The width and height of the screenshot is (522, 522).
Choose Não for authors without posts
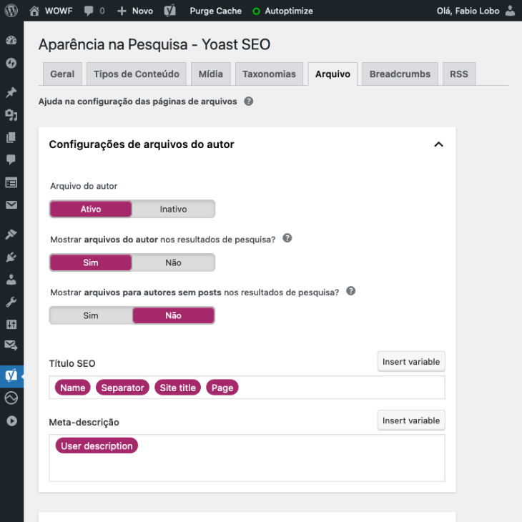173,315
